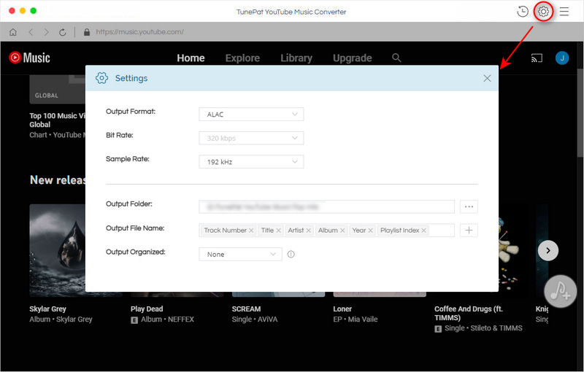The height and width of the screenshot is (372, 584).
Task: Open the Settings gear icon in title bar
Action: pyautogui.click(x=543, y=12)
